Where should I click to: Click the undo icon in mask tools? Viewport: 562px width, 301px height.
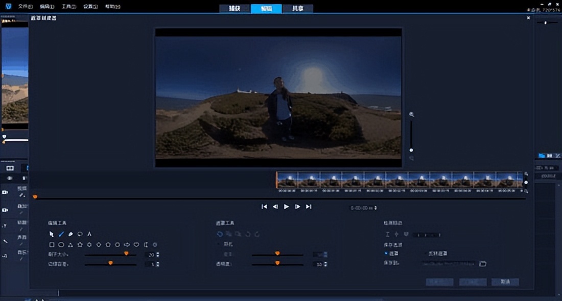coord(220,234)
